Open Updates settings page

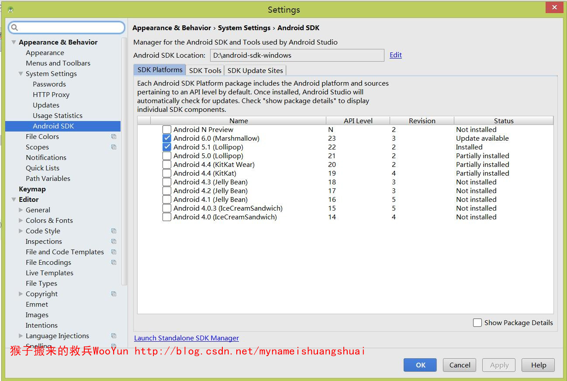pos(46,105)
